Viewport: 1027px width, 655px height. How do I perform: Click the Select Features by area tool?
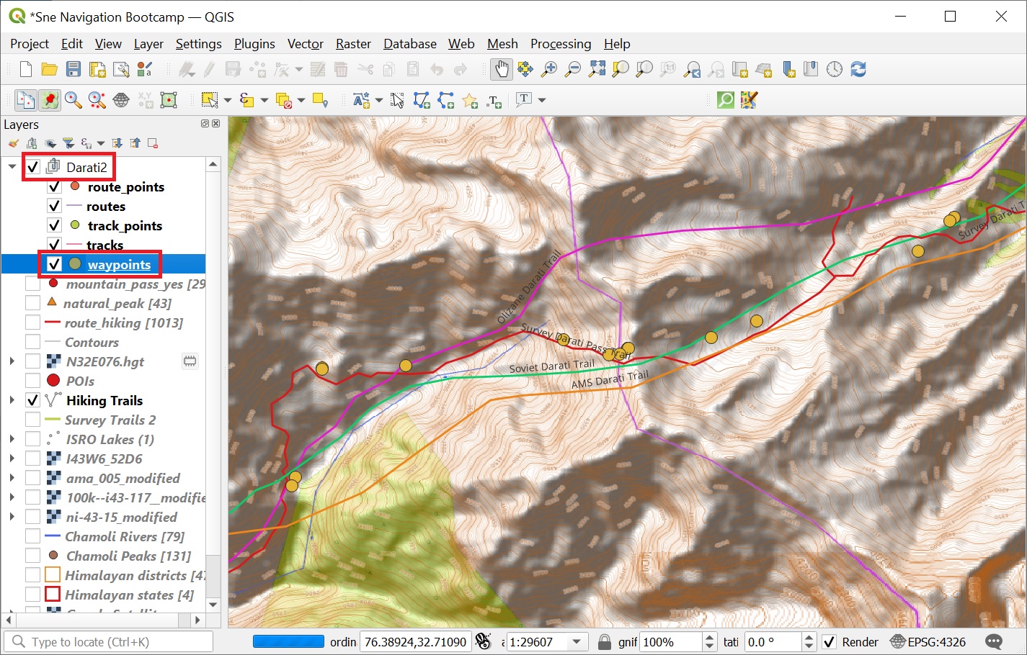pyautogui.click(x=210, y=100)
